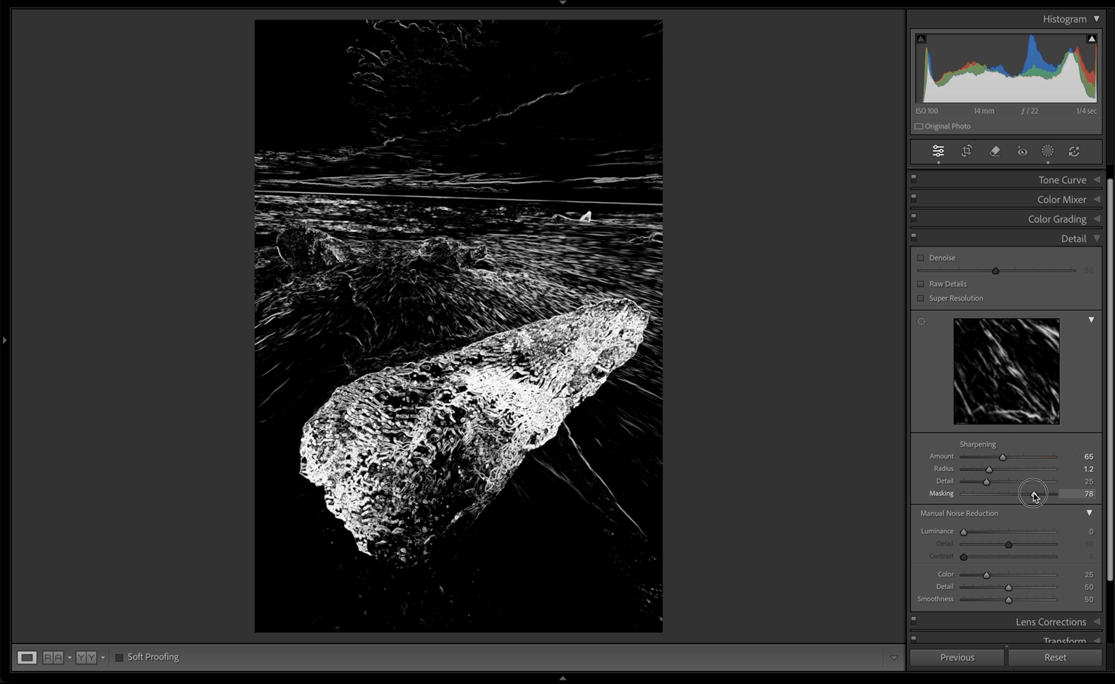Open the toolbar options dropdown arrow
The height and width of the screenshot is (684, 1115).
coord(894,658)
